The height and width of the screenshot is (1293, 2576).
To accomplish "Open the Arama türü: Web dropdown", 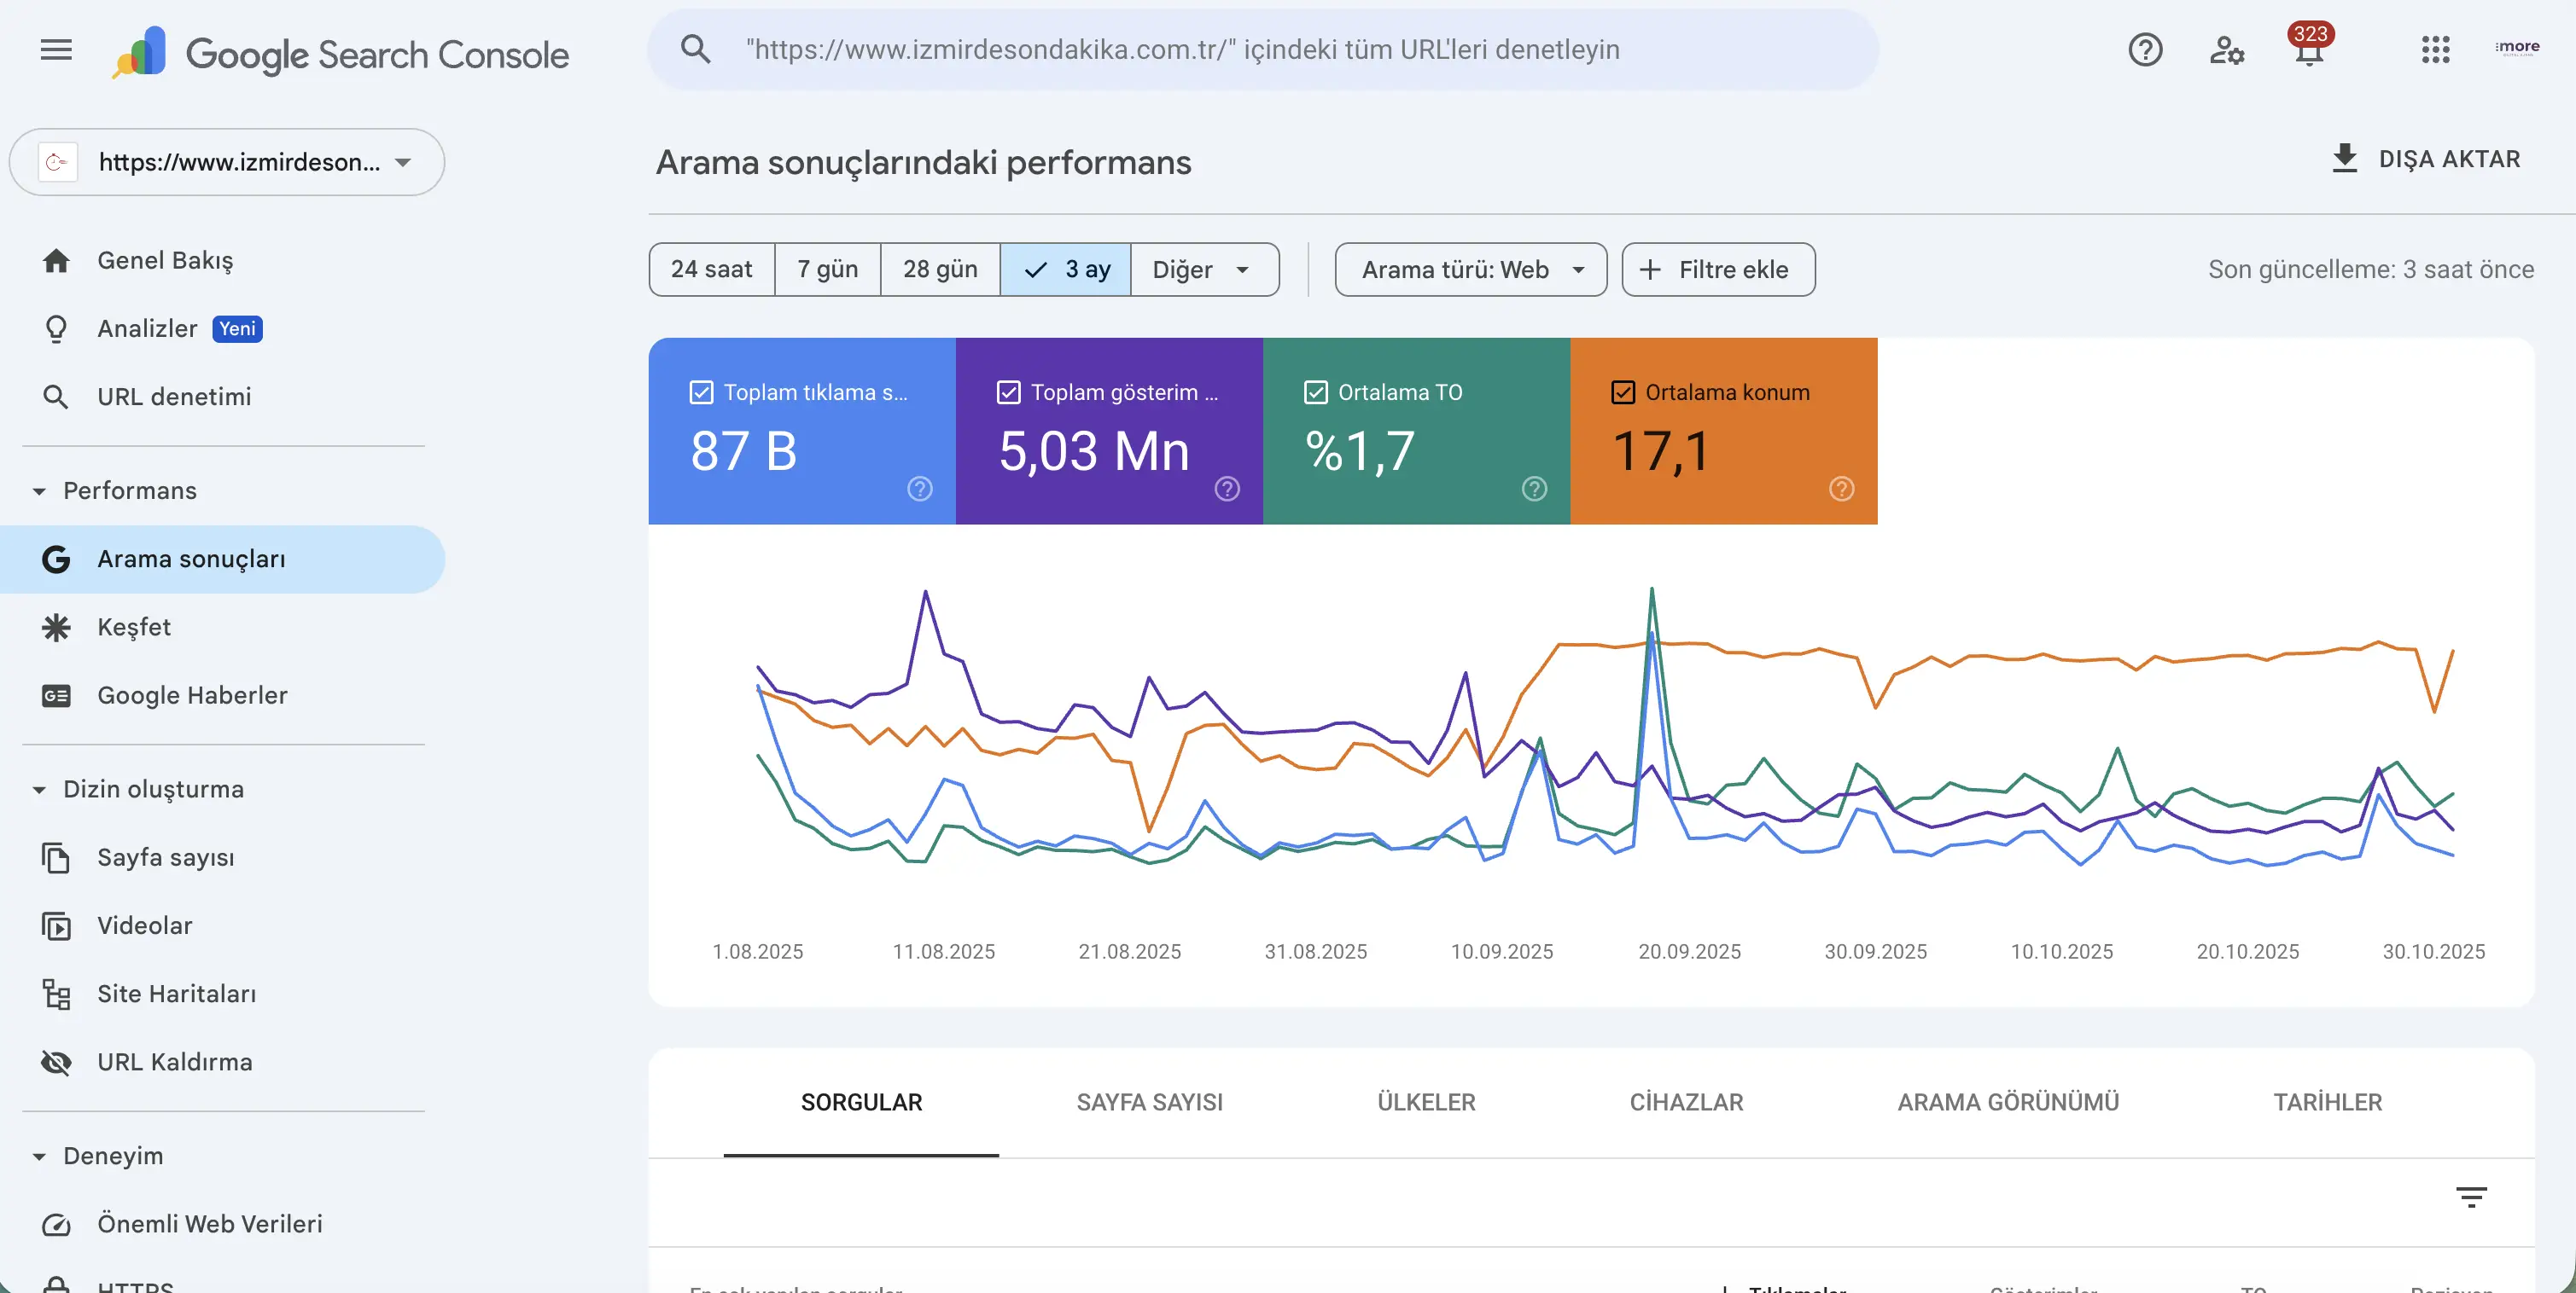I will point(1469,269).
